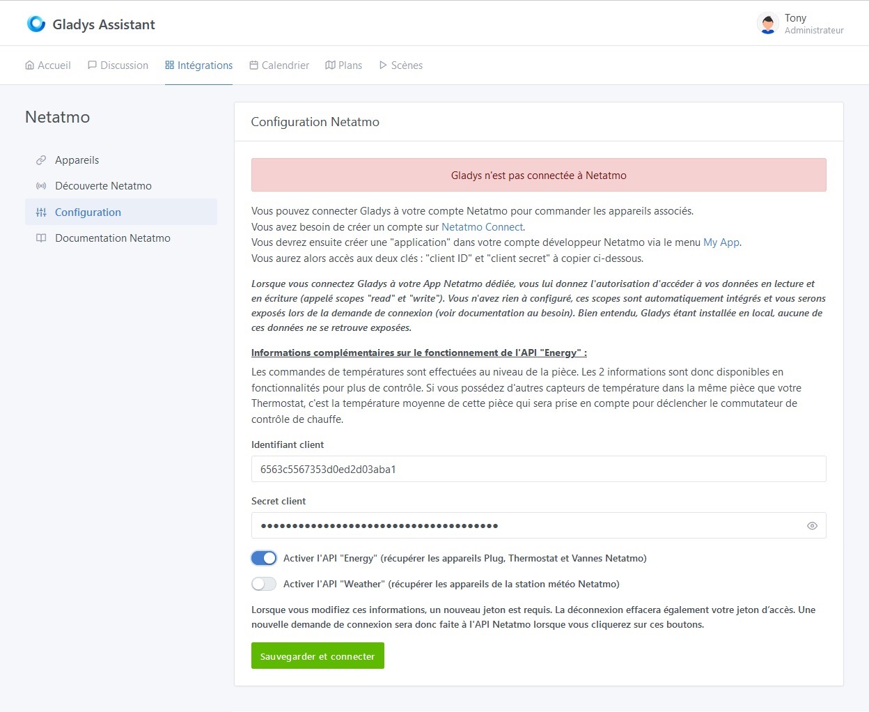Screen dimensions: 869x712
Task: Click the Découverte Netatmo signal icon
Action: coord(41,185)
